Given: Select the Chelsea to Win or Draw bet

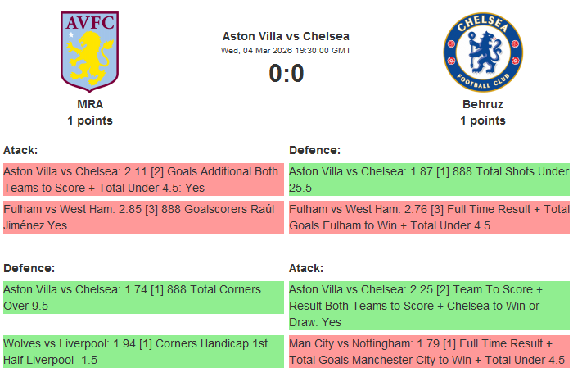Looking at the screenshot, I should point(429,305).
